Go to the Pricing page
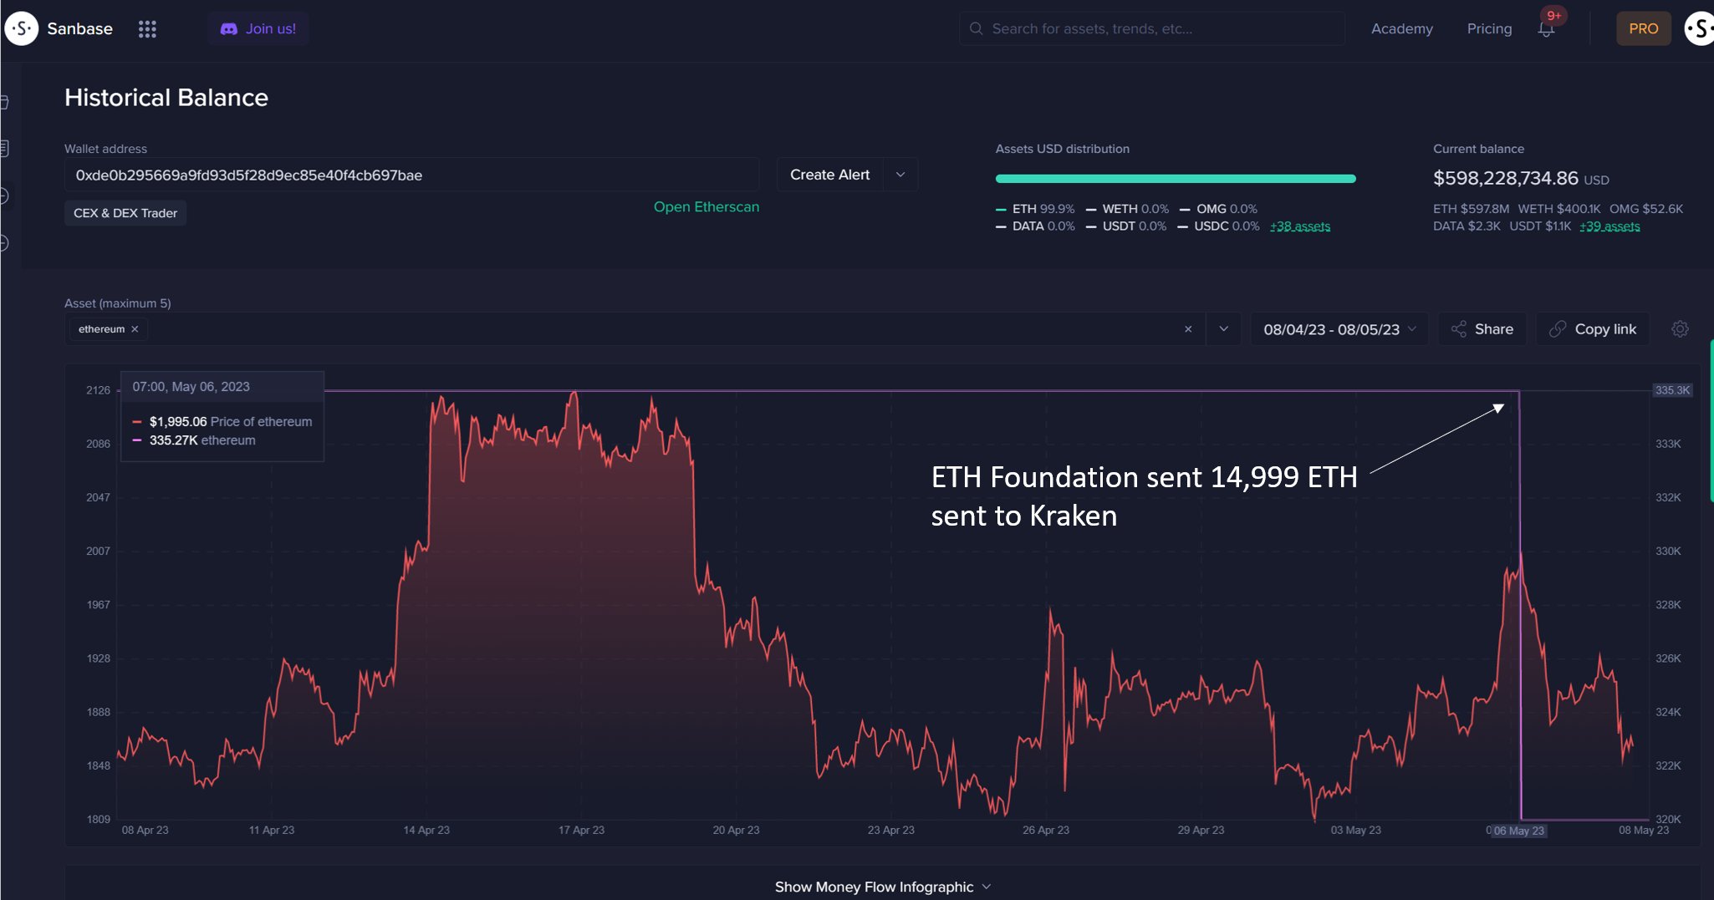Viewport: 1714px width, 900px height. pyautogui.click(x=1489, y=28)
